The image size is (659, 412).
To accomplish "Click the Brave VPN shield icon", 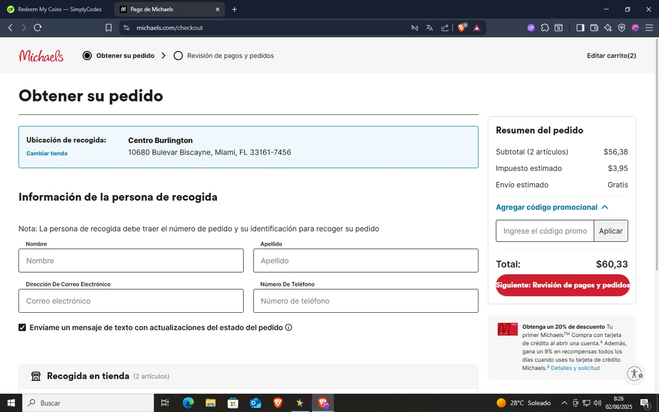I will point(622,28).
